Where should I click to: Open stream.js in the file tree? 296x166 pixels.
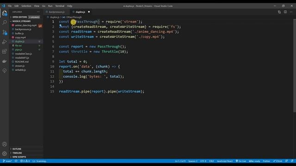(20, 66)
